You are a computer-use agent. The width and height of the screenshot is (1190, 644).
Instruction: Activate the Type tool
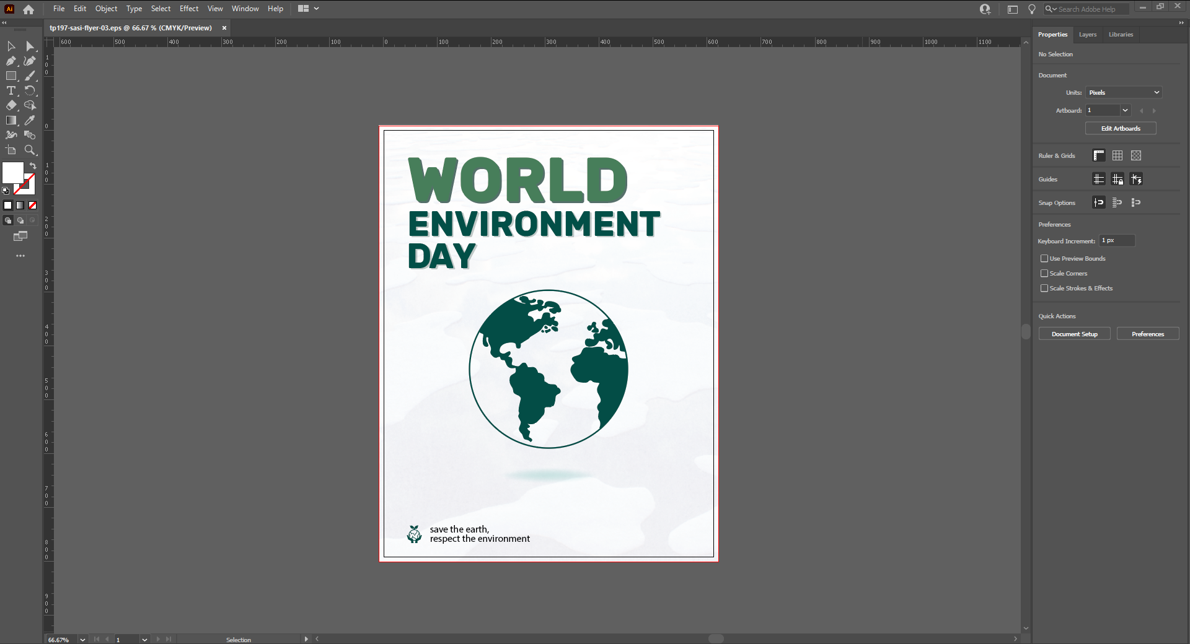coord(11,91)
